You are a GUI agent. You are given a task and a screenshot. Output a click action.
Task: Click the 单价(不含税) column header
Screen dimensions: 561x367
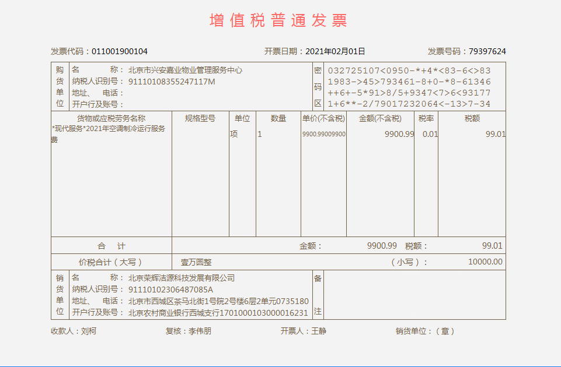tap(323, 118)
